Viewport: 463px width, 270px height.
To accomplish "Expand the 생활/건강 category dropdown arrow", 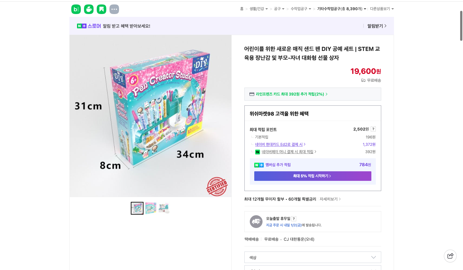I will click(x=267, y=9).
